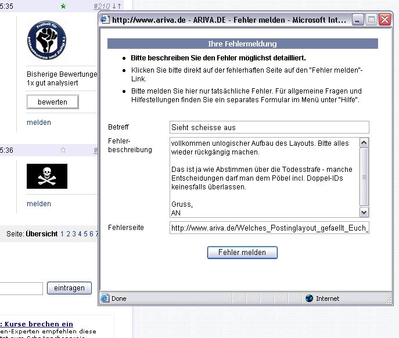Click the bewerten button
Image resolution: width=399 pixels, height=338 pixels.
(x=53, y=102)
